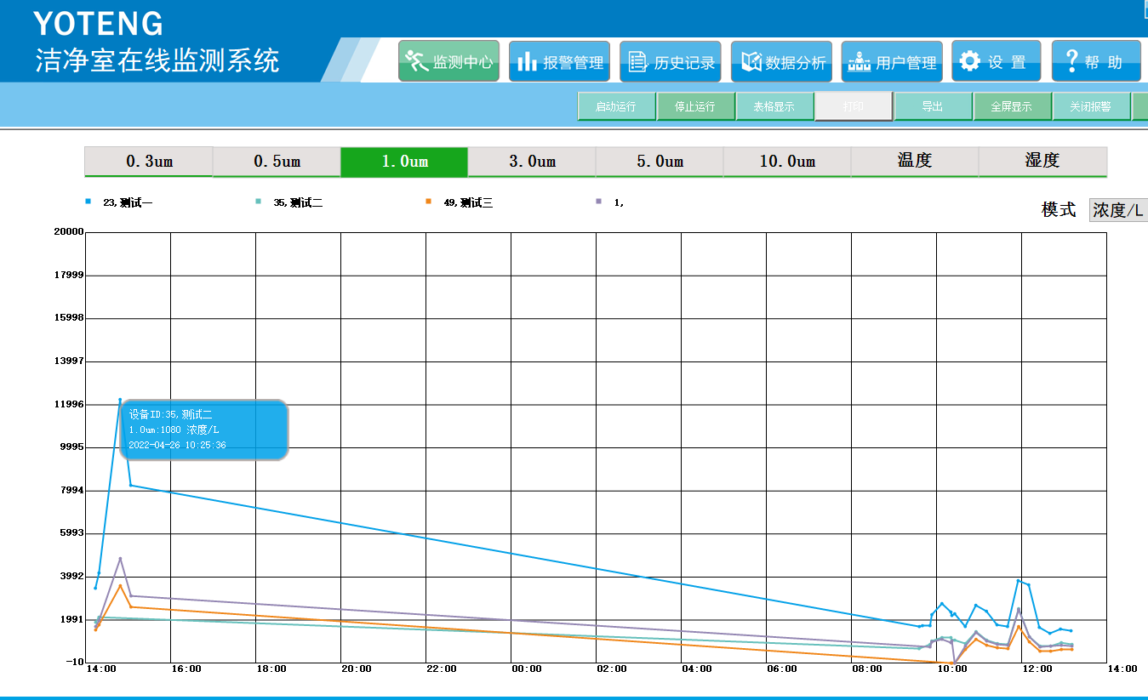
Task: Open 帮助 help with question mark
Action: tap(1095, 61)
